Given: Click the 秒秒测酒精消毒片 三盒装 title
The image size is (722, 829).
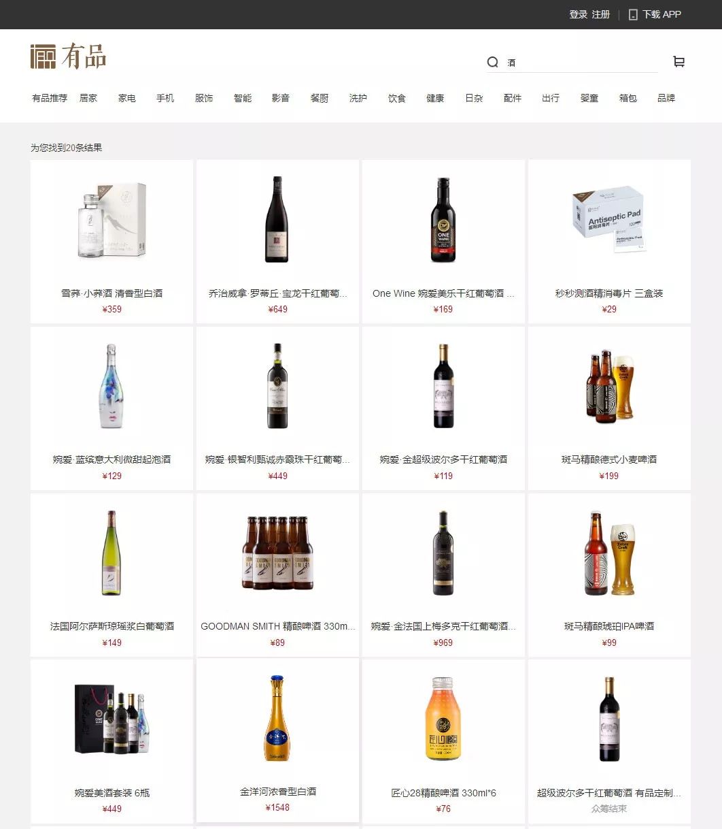Looking at the screenshot, I should click(609, 293).
